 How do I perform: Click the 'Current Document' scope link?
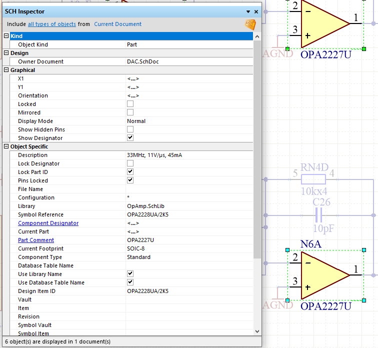click(x=117, y=24)
